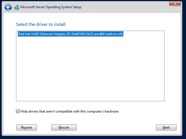Open the Browse dialog for driver location
Screen dimensions: 186x139
[27, 127]
